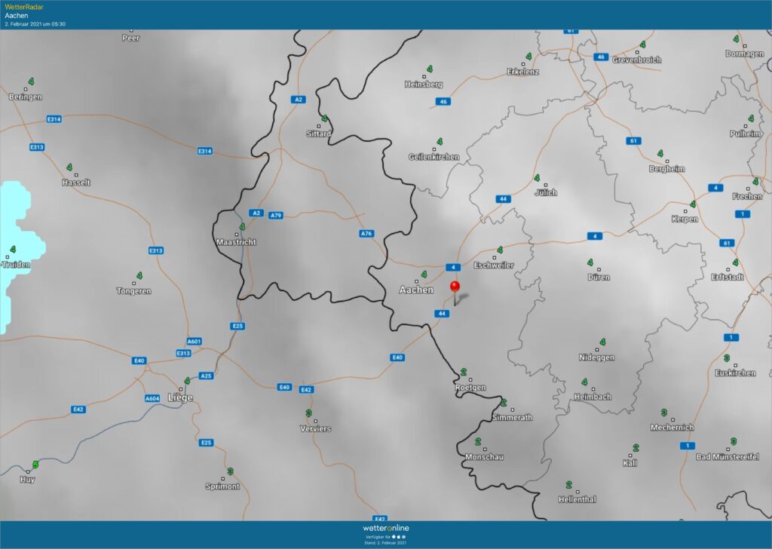Click the Simmerath city label
The image size is (772, 549).
512,417
